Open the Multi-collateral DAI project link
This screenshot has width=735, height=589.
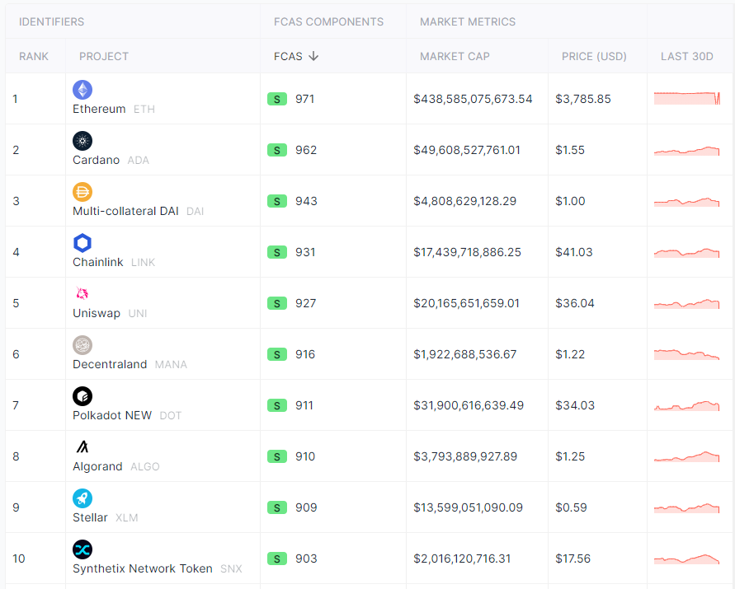(x=125, y=211)
